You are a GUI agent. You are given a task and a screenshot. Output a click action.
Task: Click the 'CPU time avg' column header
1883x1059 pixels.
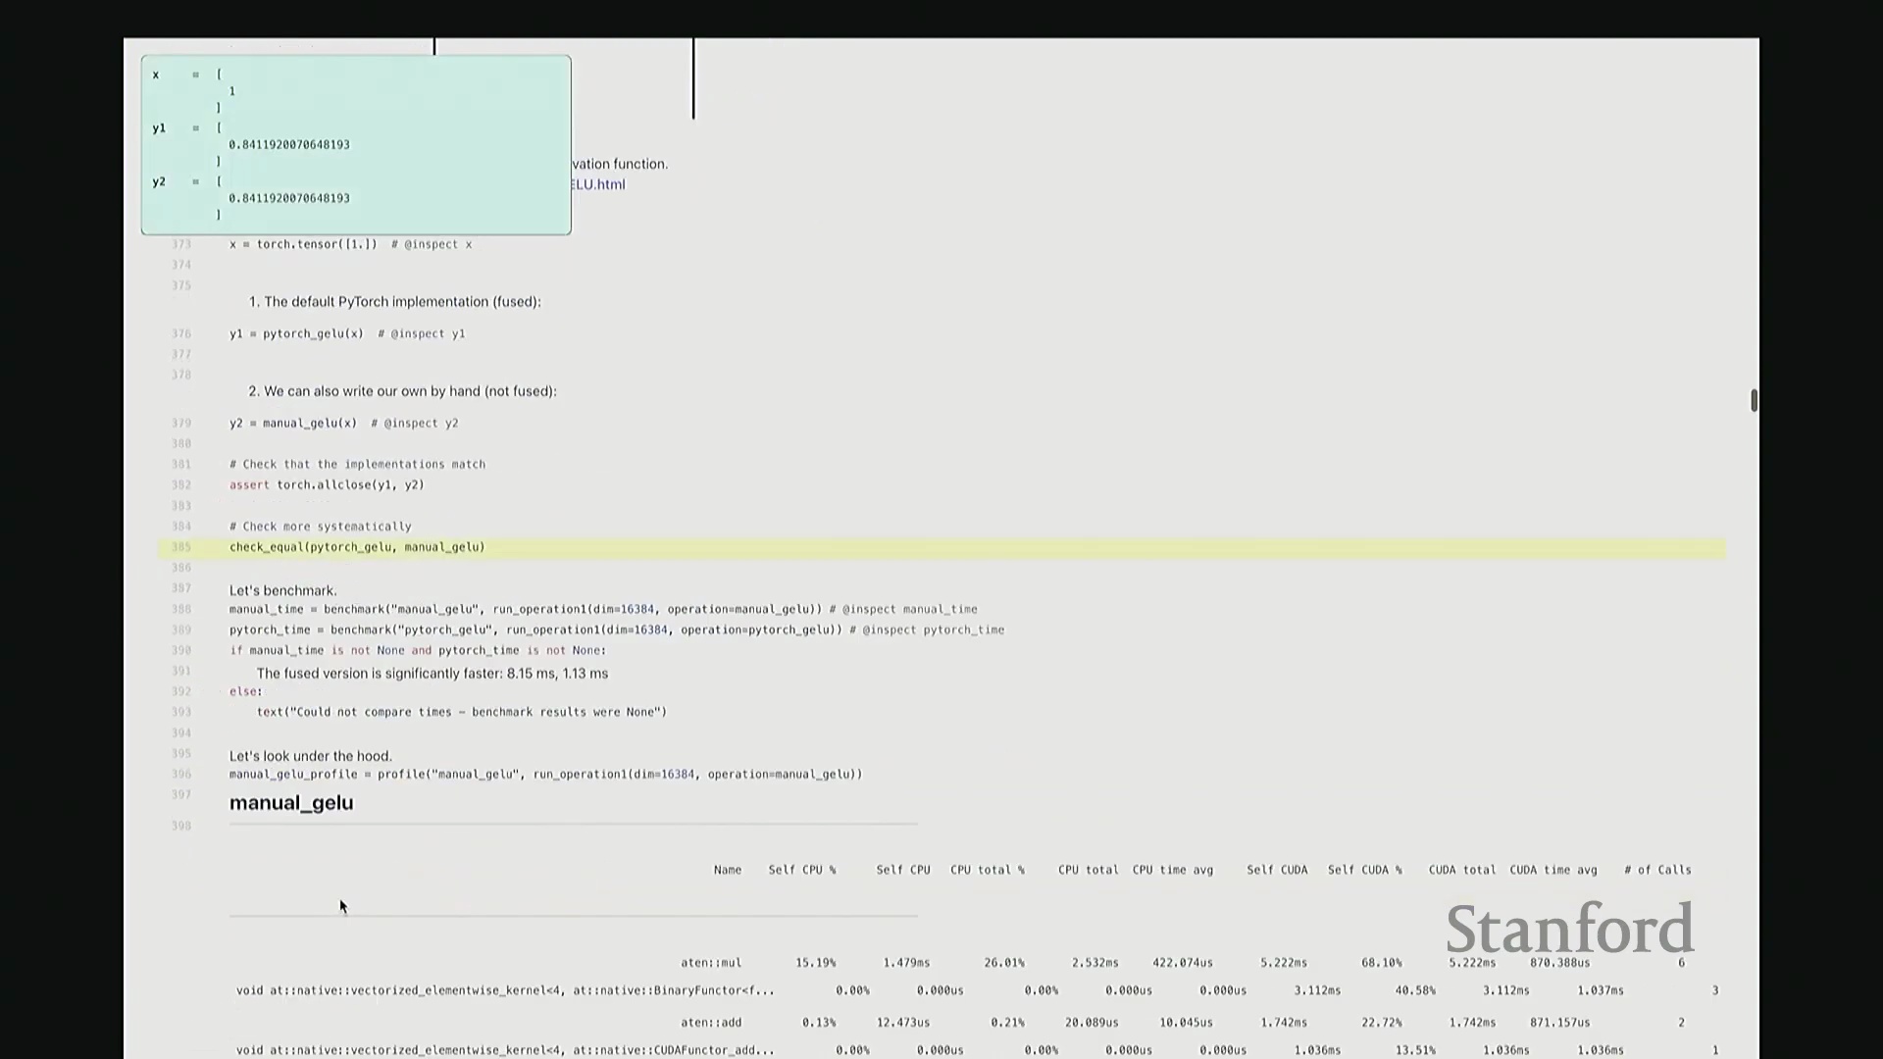(1172, 870)
